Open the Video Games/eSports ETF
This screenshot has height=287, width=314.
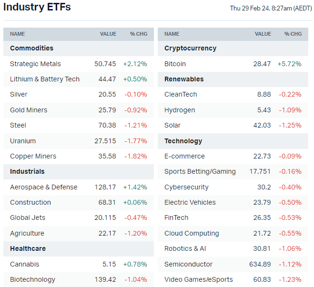coord(198,279)
